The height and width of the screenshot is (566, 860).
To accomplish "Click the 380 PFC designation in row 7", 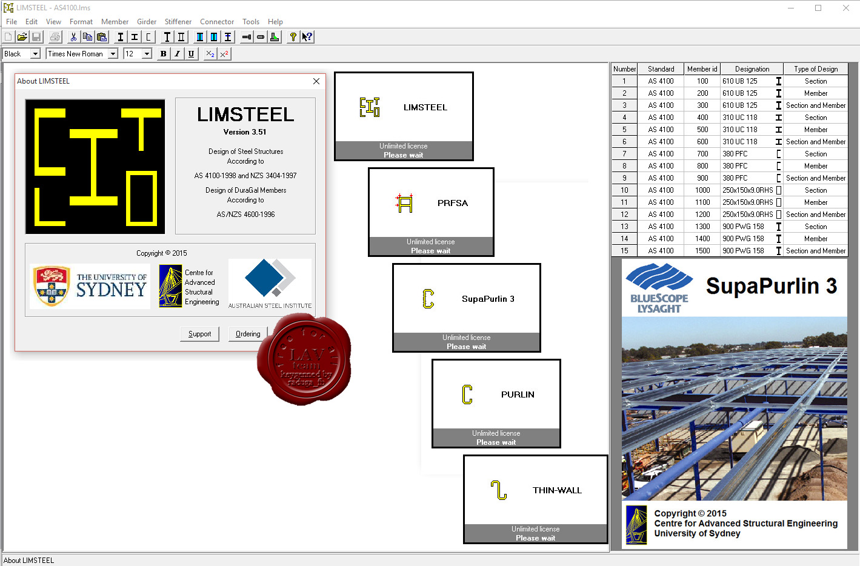I will [x=735, y=154].
